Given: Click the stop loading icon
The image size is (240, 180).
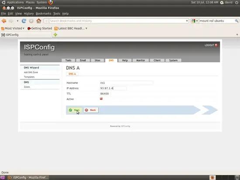Looking at the screenshot, I should [x=31, y=21].
